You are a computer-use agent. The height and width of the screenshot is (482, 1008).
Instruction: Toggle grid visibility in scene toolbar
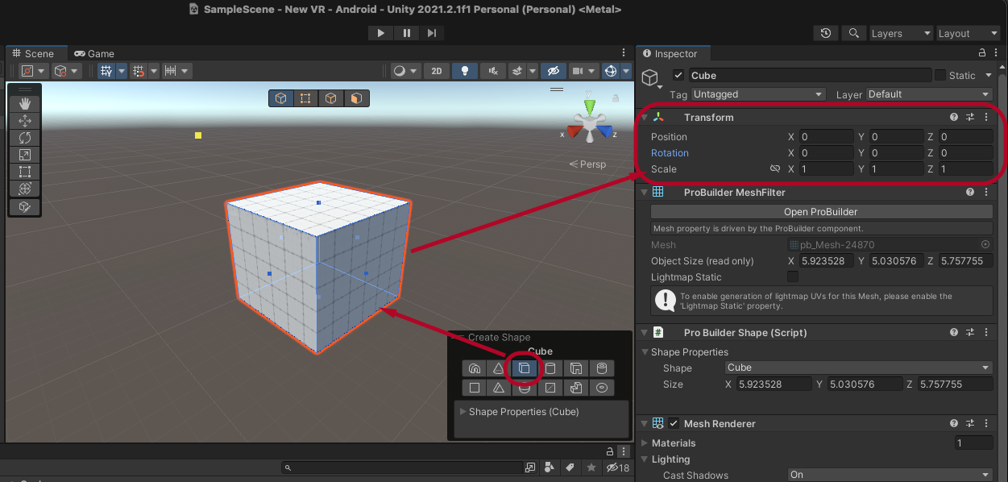[x=106, y=71]
